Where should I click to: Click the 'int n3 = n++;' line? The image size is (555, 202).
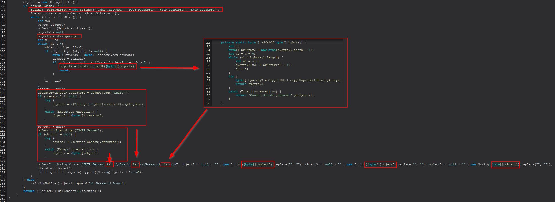point(247,61)
